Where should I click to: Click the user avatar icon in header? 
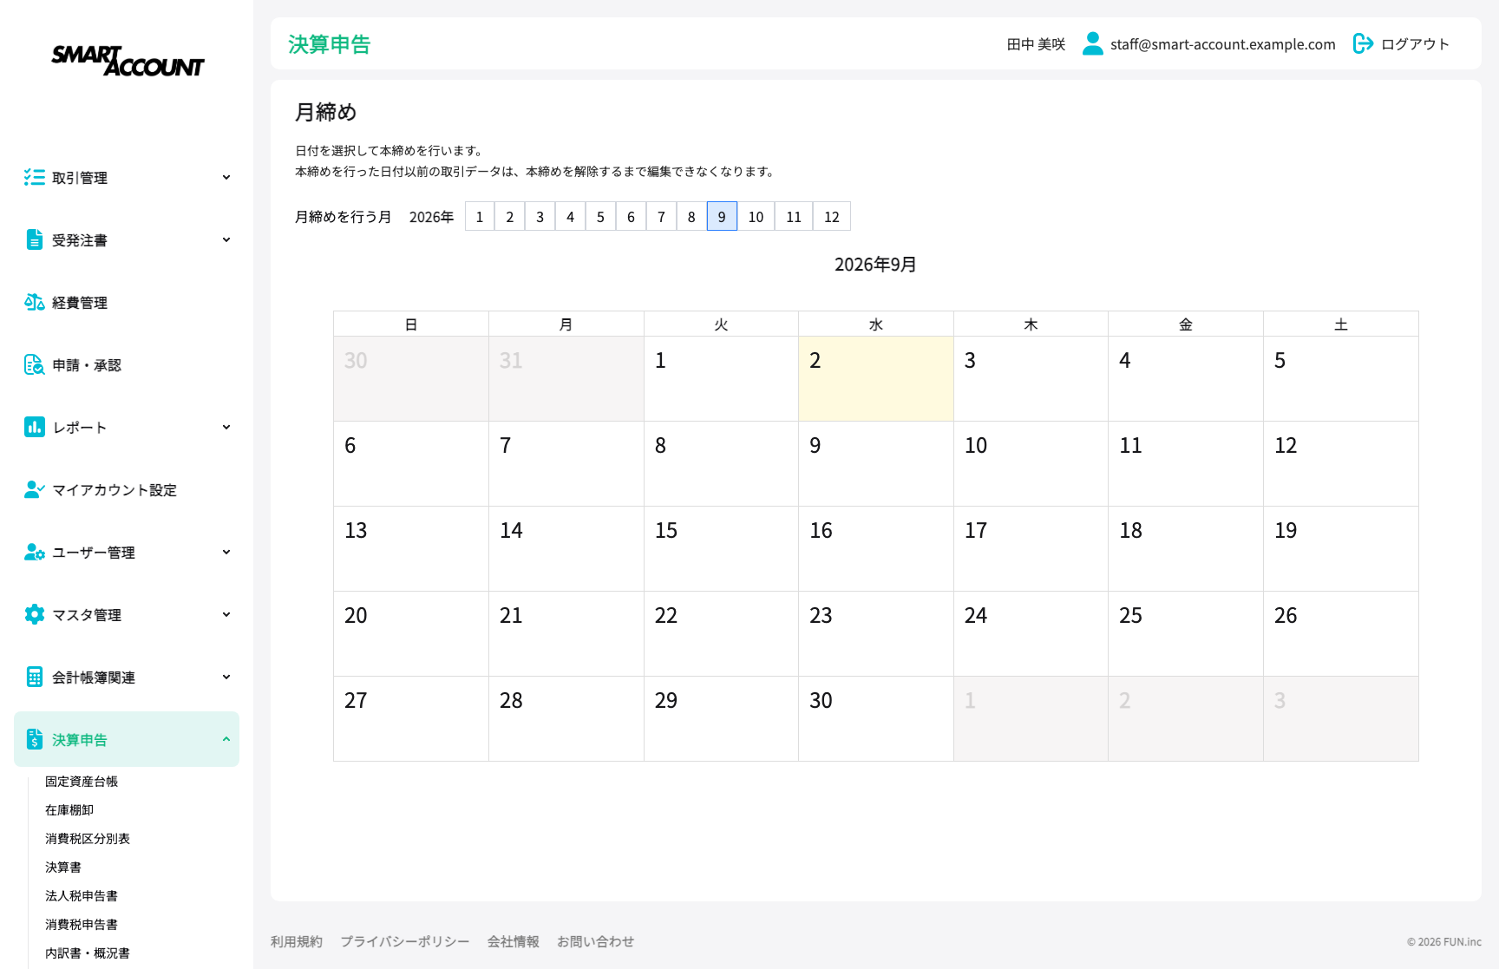[x=1093, y=43]
